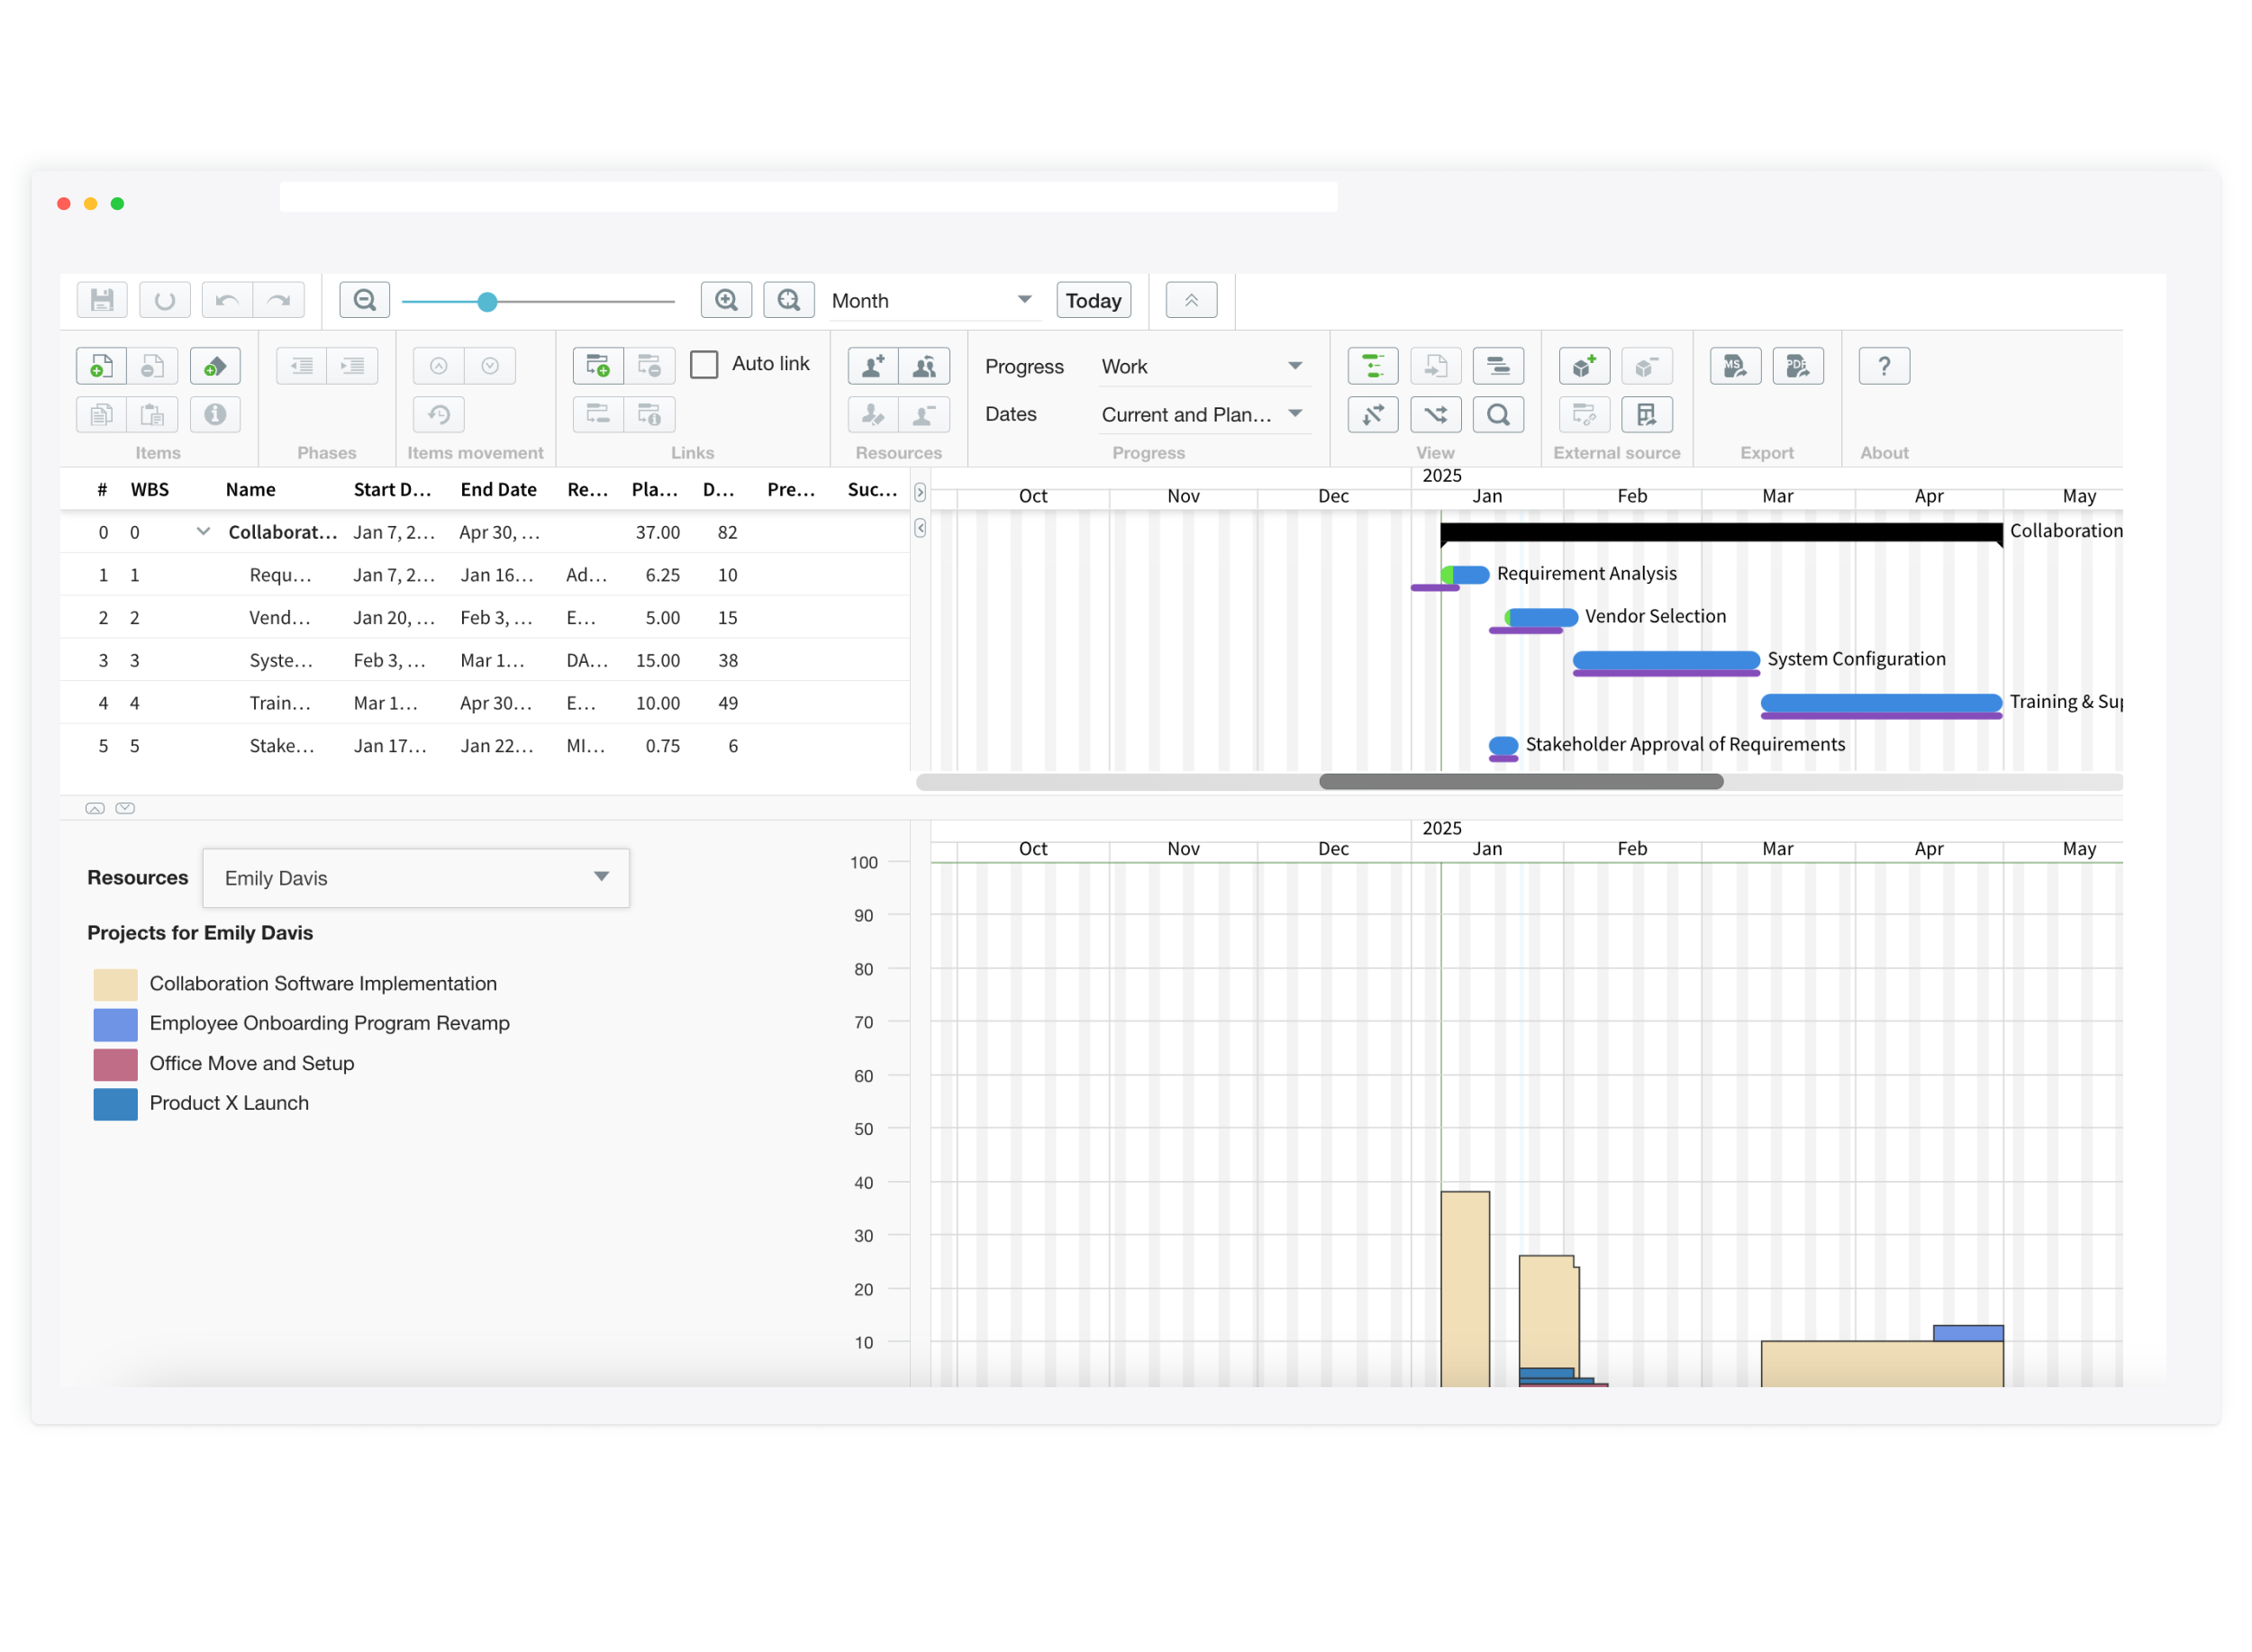Click the assign resource icon
Screen dimensions: 2252x1652
[x=872, y=366]
